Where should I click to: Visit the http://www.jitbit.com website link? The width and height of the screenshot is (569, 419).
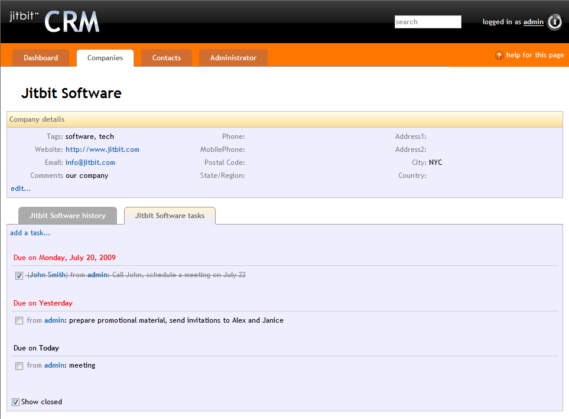click(102, 150)
